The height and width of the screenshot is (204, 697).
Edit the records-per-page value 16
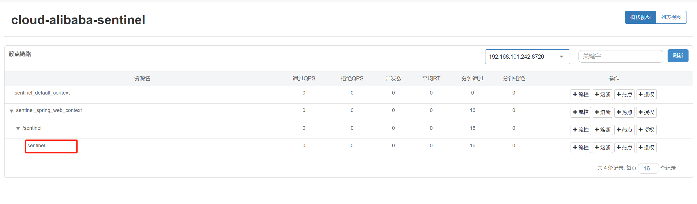[x=648, y=168]
